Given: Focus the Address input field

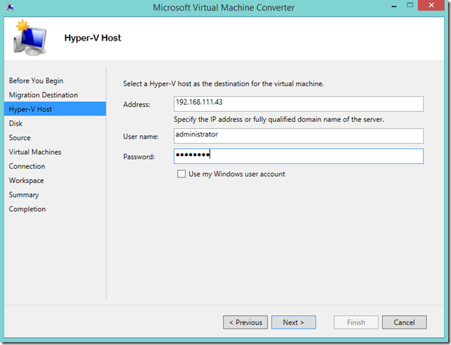Looking at the screenshot, I should tap(298, 103).
